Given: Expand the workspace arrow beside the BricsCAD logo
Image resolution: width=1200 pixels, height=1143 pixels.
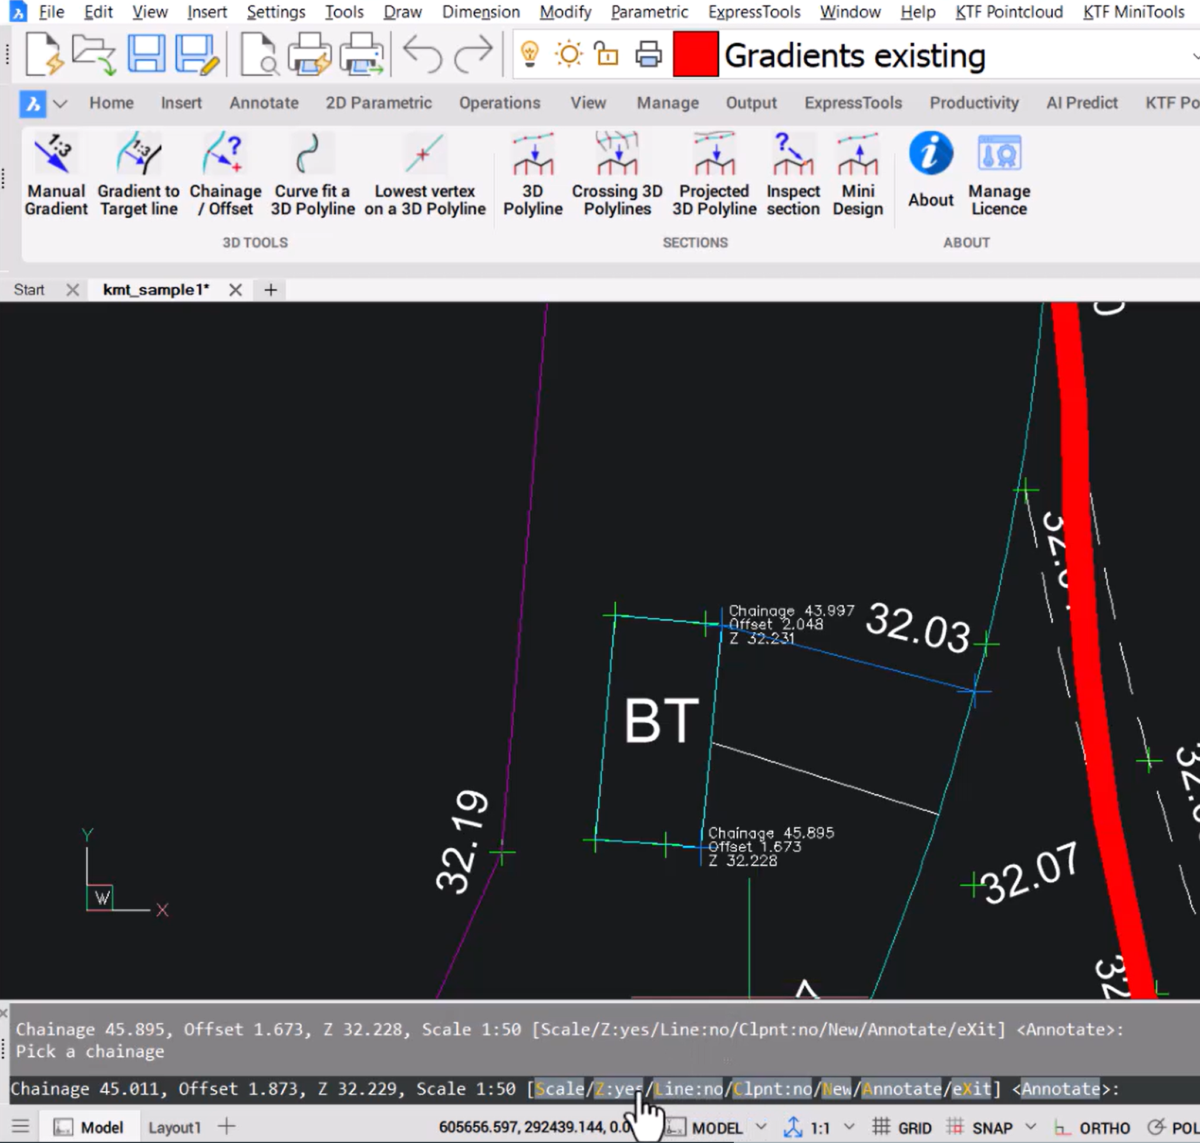Looking at the screenshot, I should [x=60, y=103].
